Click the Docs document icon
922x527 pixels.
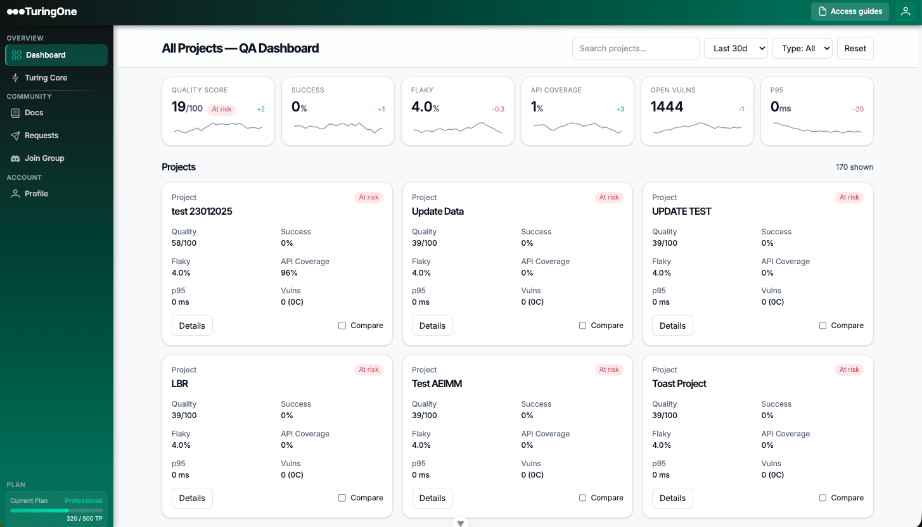point(16,113)
